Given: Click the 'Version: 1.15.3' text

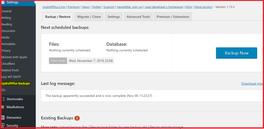Looking at the screenshot, I should point(225,7).
